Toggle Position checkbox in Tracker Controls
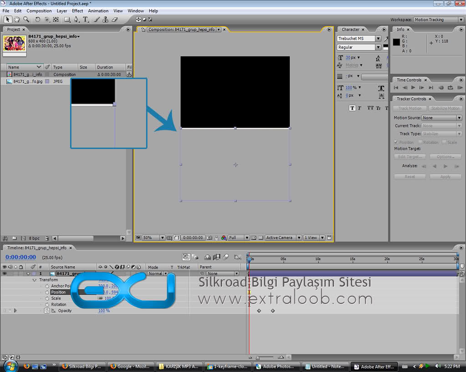The height and width of the screenshot is (372, 466). pos(396,142)
